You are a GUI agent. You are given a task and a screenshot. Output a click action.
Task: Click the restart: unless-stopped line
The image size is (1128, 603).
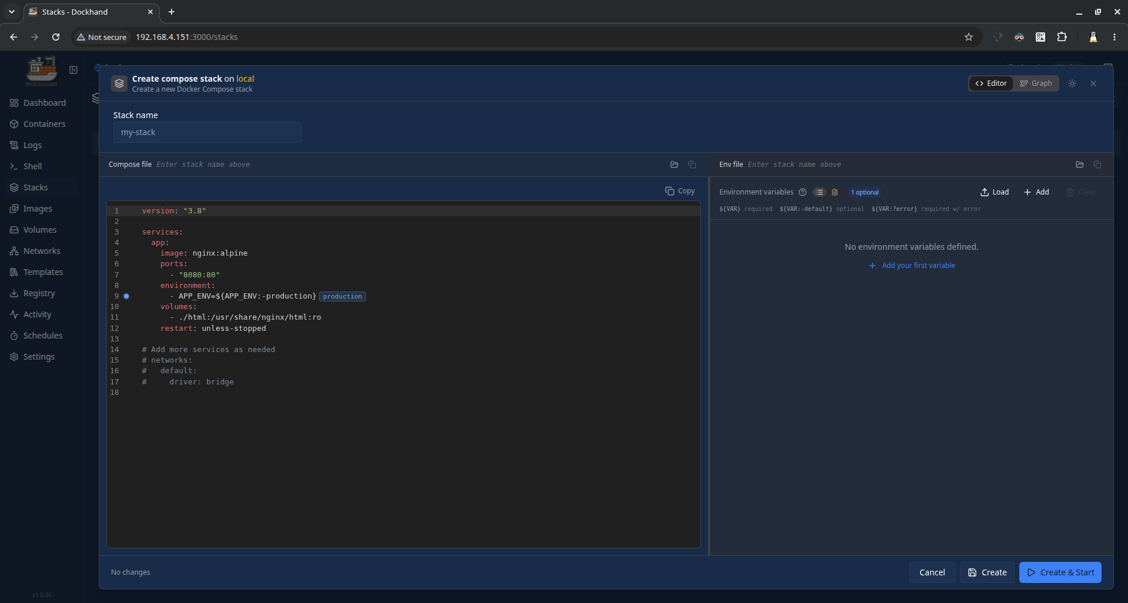[x=213, y=329]
